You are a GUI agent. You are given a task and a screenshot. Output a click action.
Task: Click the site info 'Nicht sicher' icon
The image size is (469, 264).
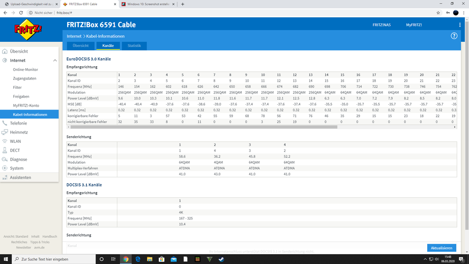coord(31,13)
